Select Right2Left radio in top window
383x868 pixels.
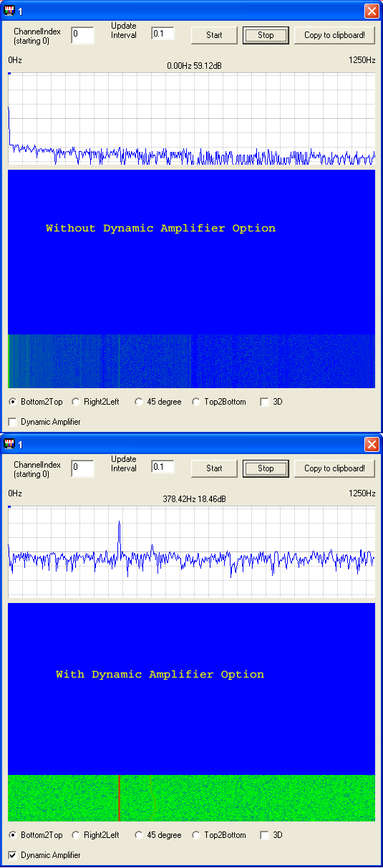point(76,402)
